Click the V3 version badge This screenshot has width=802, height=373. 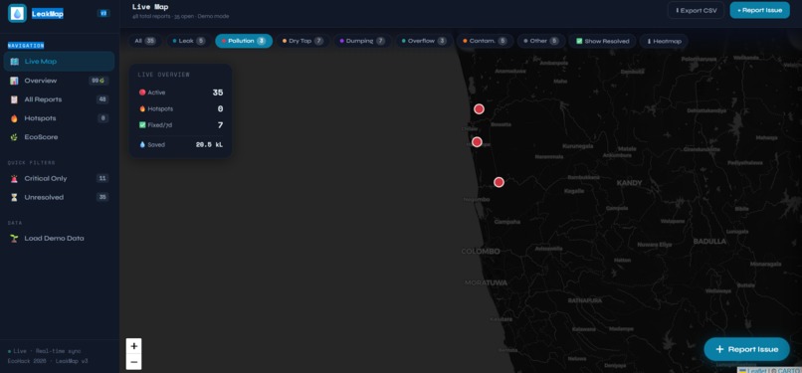click(103, 13)
